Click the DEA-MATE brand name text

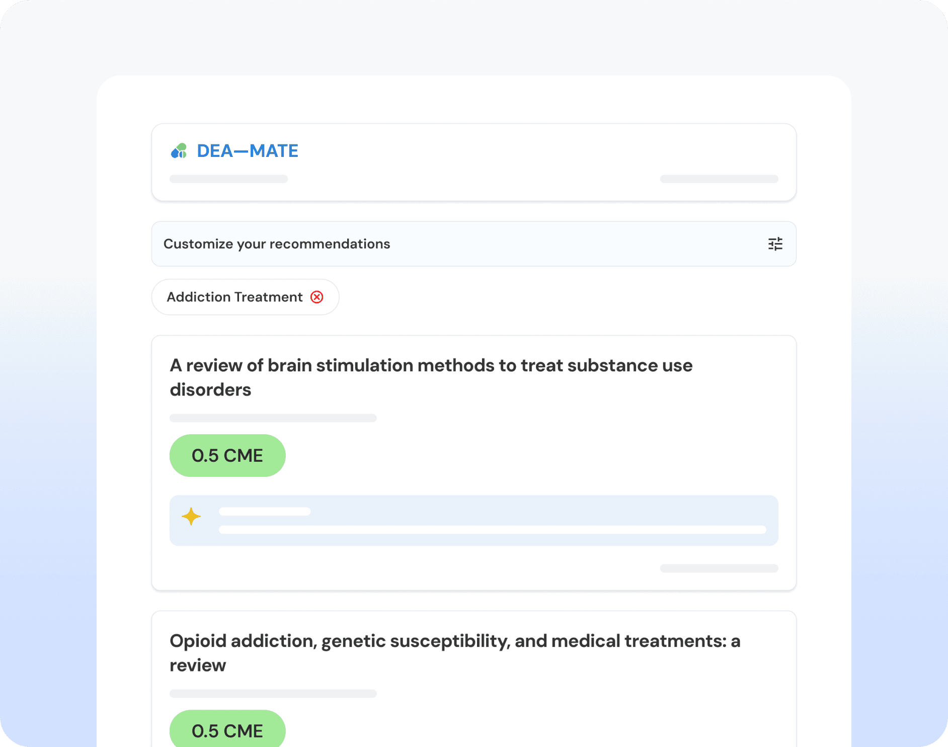tap(247, 151)
